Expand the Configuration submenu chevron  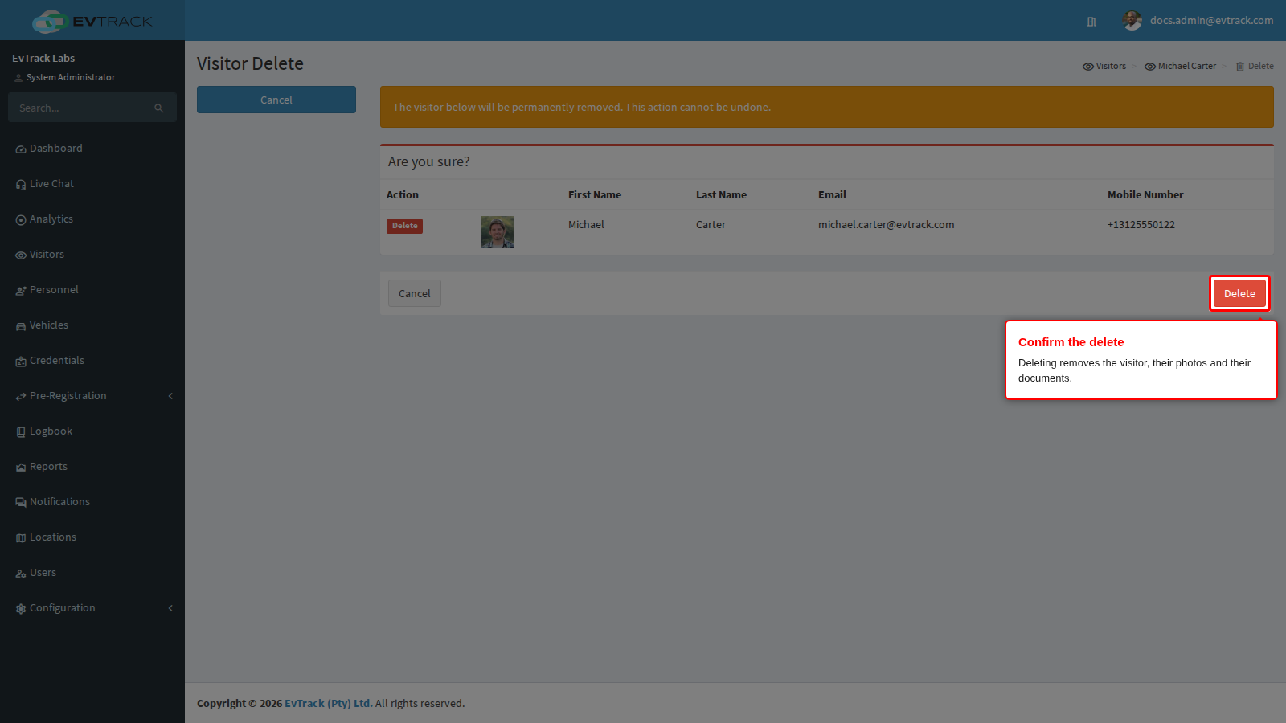170,608
